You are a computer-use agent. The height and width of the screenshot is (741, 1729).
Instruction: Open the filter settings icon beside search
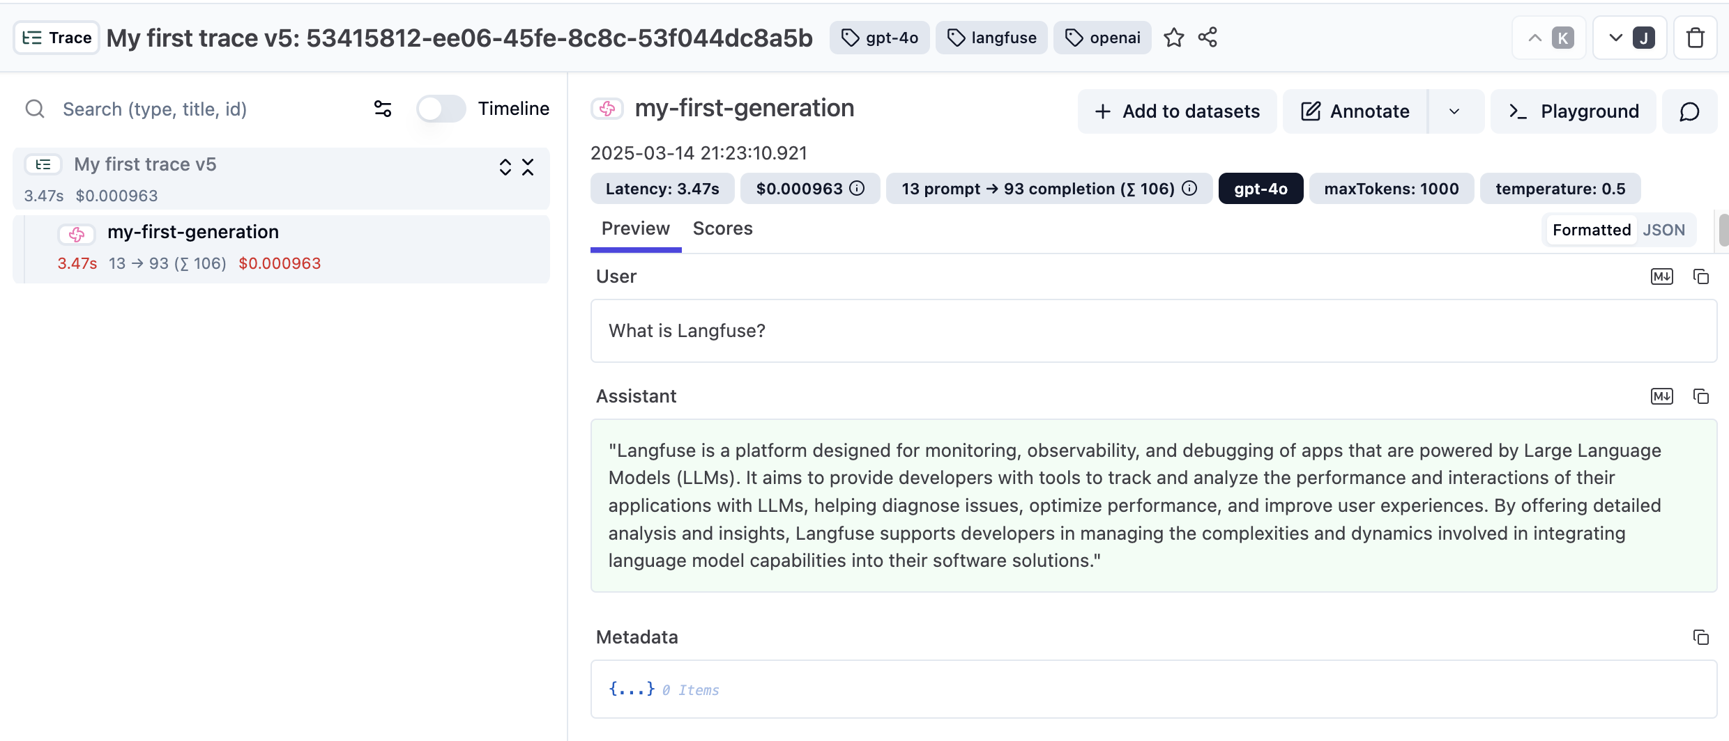coord(383,109)
